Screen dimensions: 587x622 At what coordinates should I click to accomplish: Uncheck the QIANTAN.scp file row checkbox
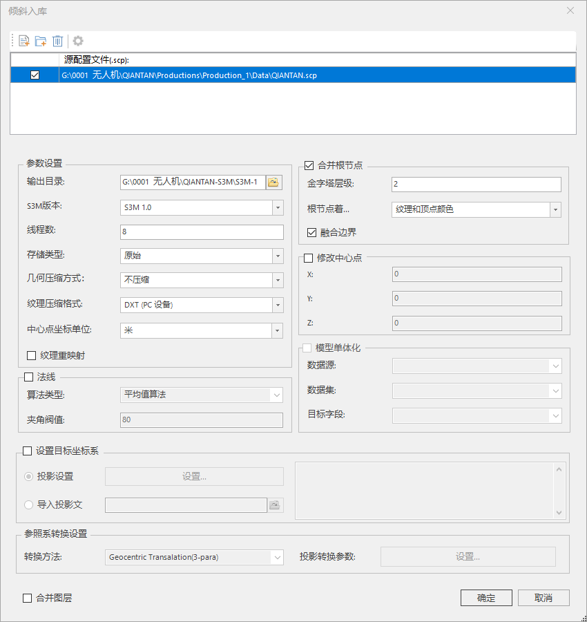pos(35,75)
